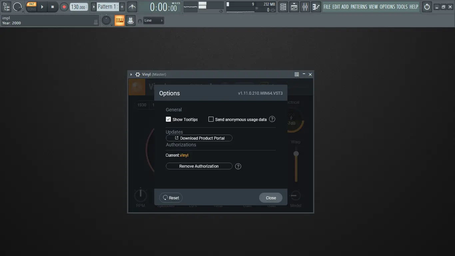
Task: Open the browser/playlist view icon
Action: pyautogui.click(x=6, y=7)
